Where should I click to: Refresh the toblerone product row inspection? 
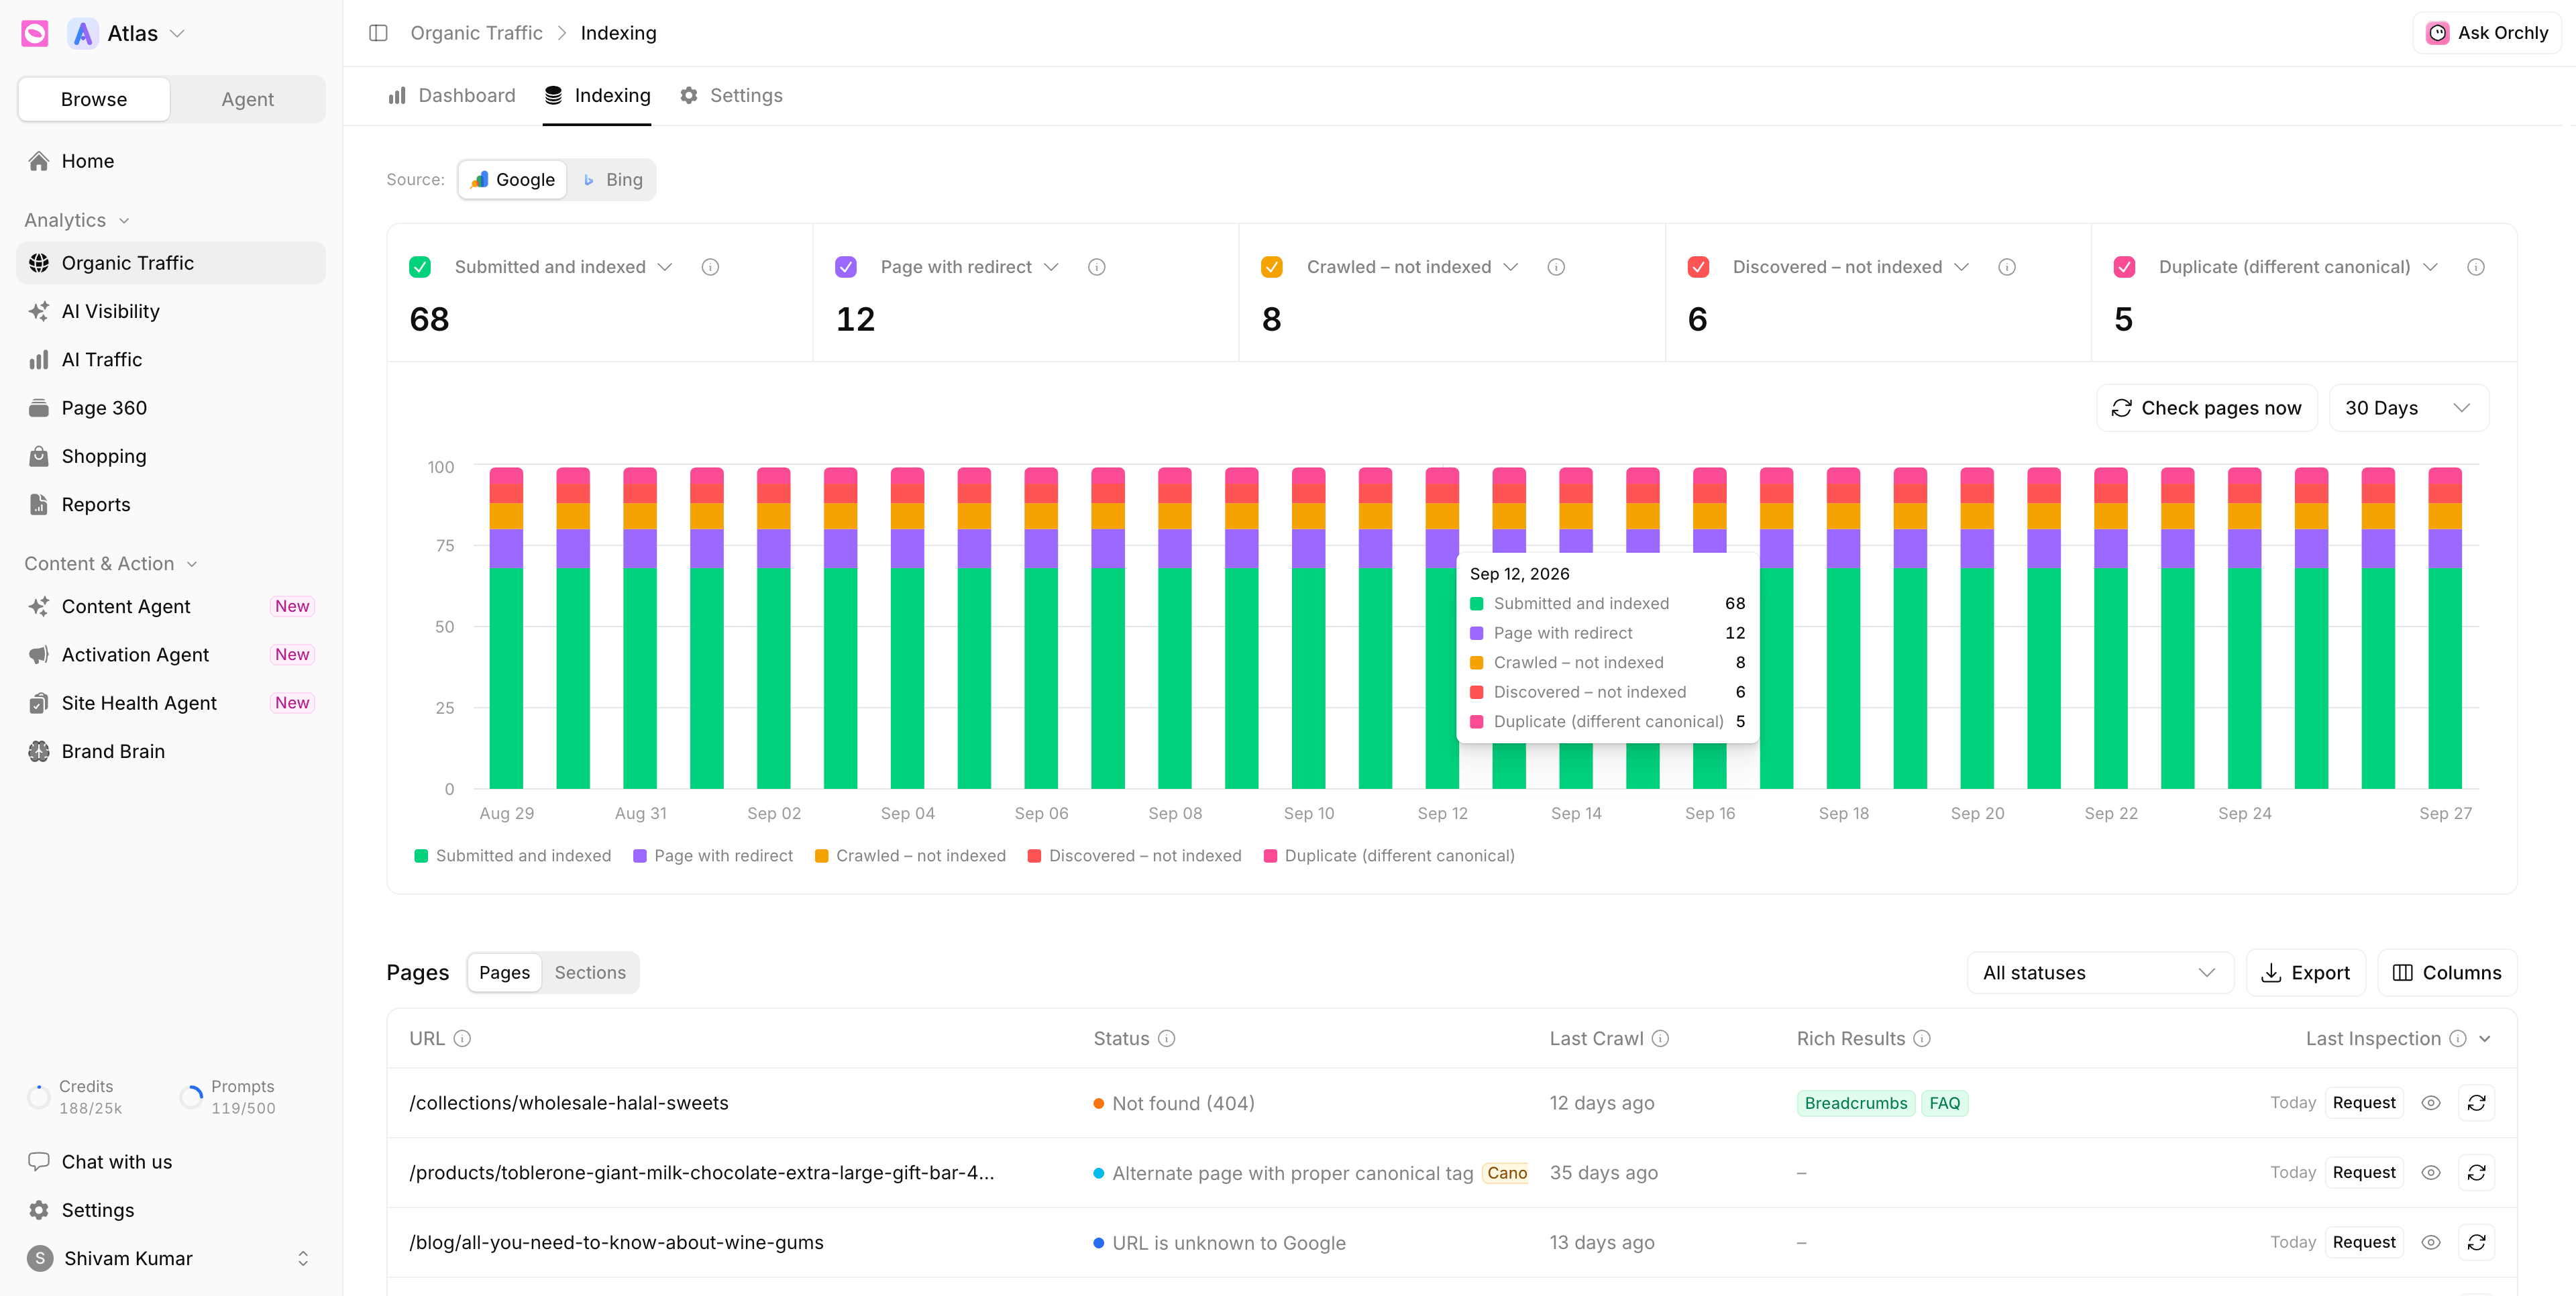(2476, 1172)
